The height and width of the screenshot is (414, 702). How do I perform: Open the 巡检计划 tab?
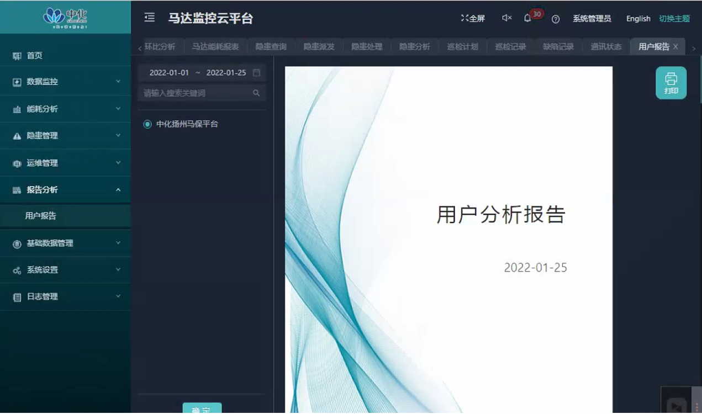click(x=462, y=47)
